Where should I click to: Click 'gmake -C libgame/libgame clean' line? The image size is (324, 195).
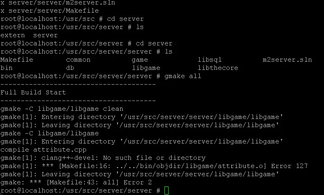click(62, 109)
